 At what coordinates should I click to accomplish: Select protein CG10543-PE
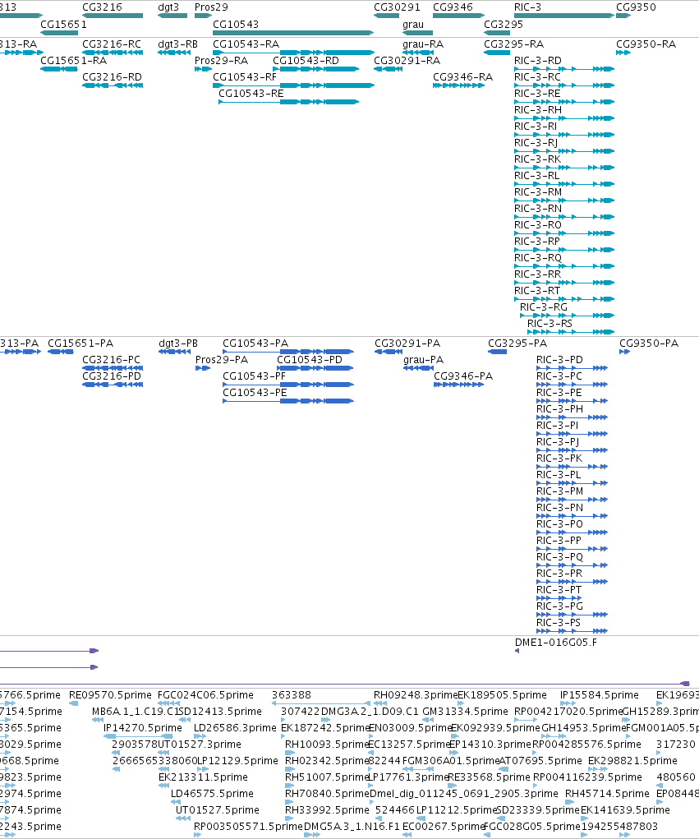pyautogui.click(x=255, y=393)
